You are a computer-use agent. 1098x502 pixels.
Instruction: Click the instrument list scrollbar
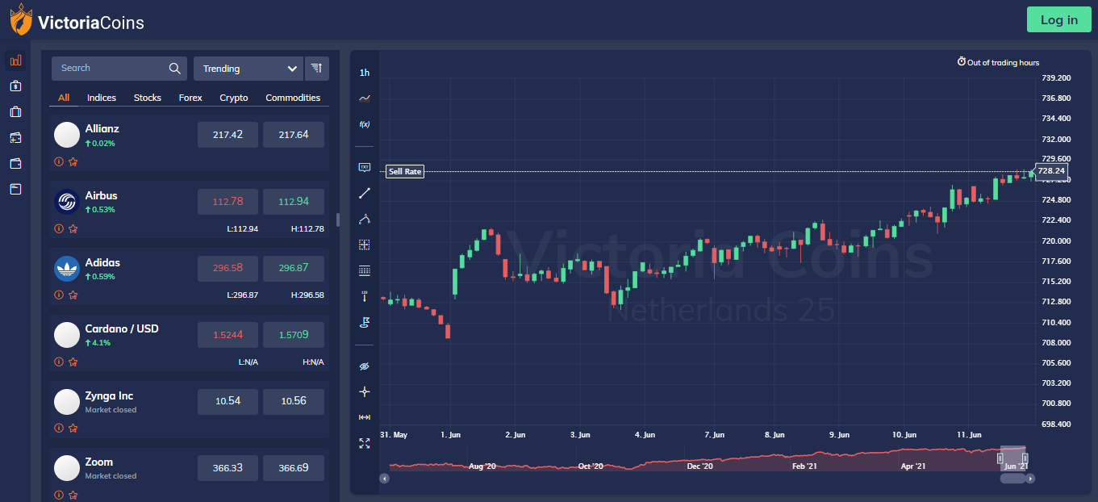[338, 220]
